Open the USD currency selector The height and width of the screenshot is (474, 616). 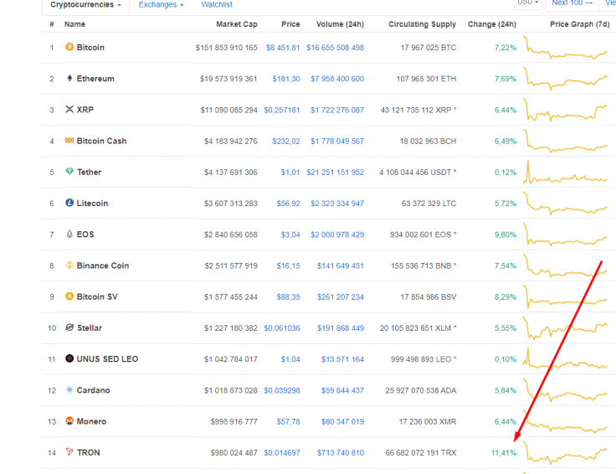[x=528, y=3]
